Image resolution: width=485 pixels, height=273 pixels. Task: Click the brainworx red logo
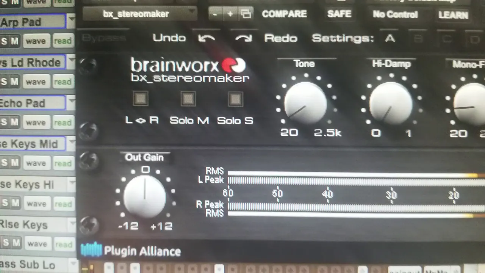point(233,65)
